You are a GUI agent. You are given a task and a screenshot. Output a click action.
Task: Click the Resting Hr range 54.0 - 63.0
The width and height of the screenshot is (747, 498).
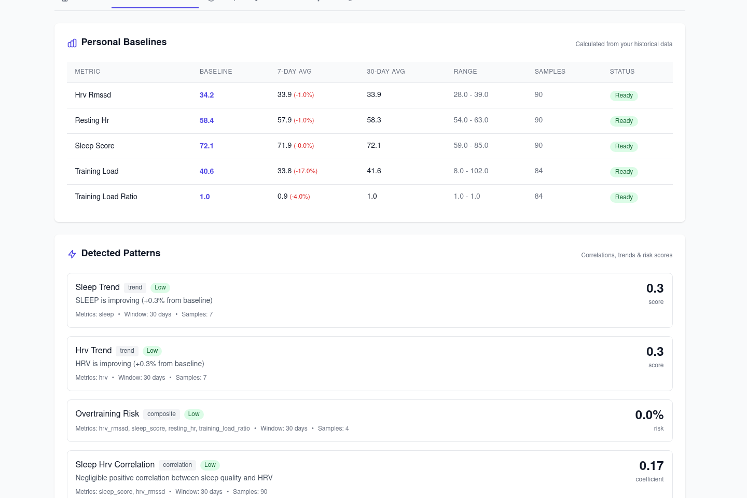coord(471,120)
